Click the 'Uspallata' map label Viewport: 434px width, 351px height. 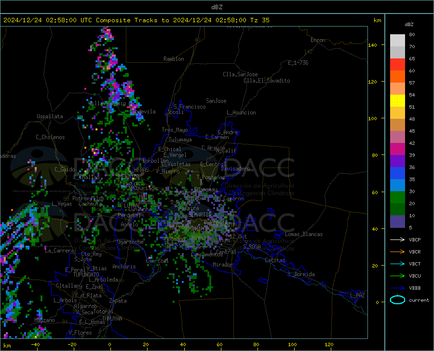50,116
